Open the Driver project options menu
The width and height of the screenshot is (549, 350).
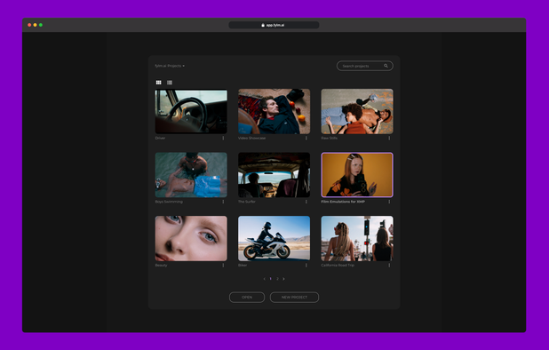click(x=223, y=138)
